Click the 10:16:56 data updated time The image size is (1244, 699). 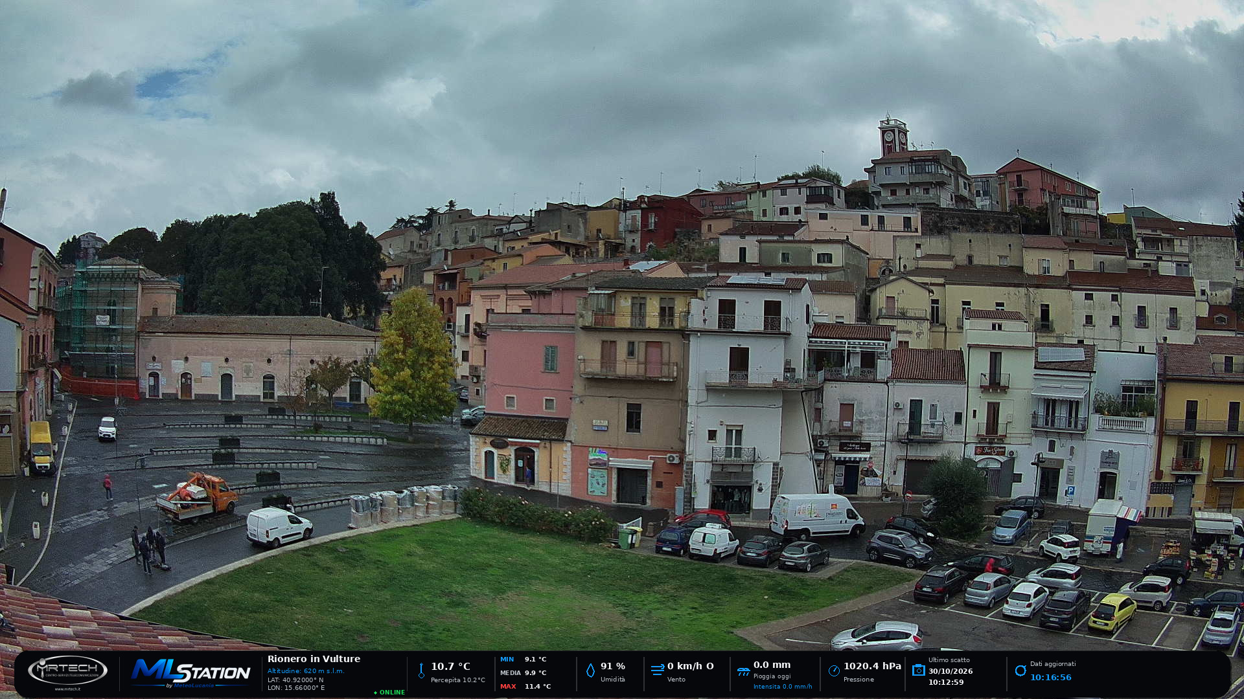[x=1051, y=678]
